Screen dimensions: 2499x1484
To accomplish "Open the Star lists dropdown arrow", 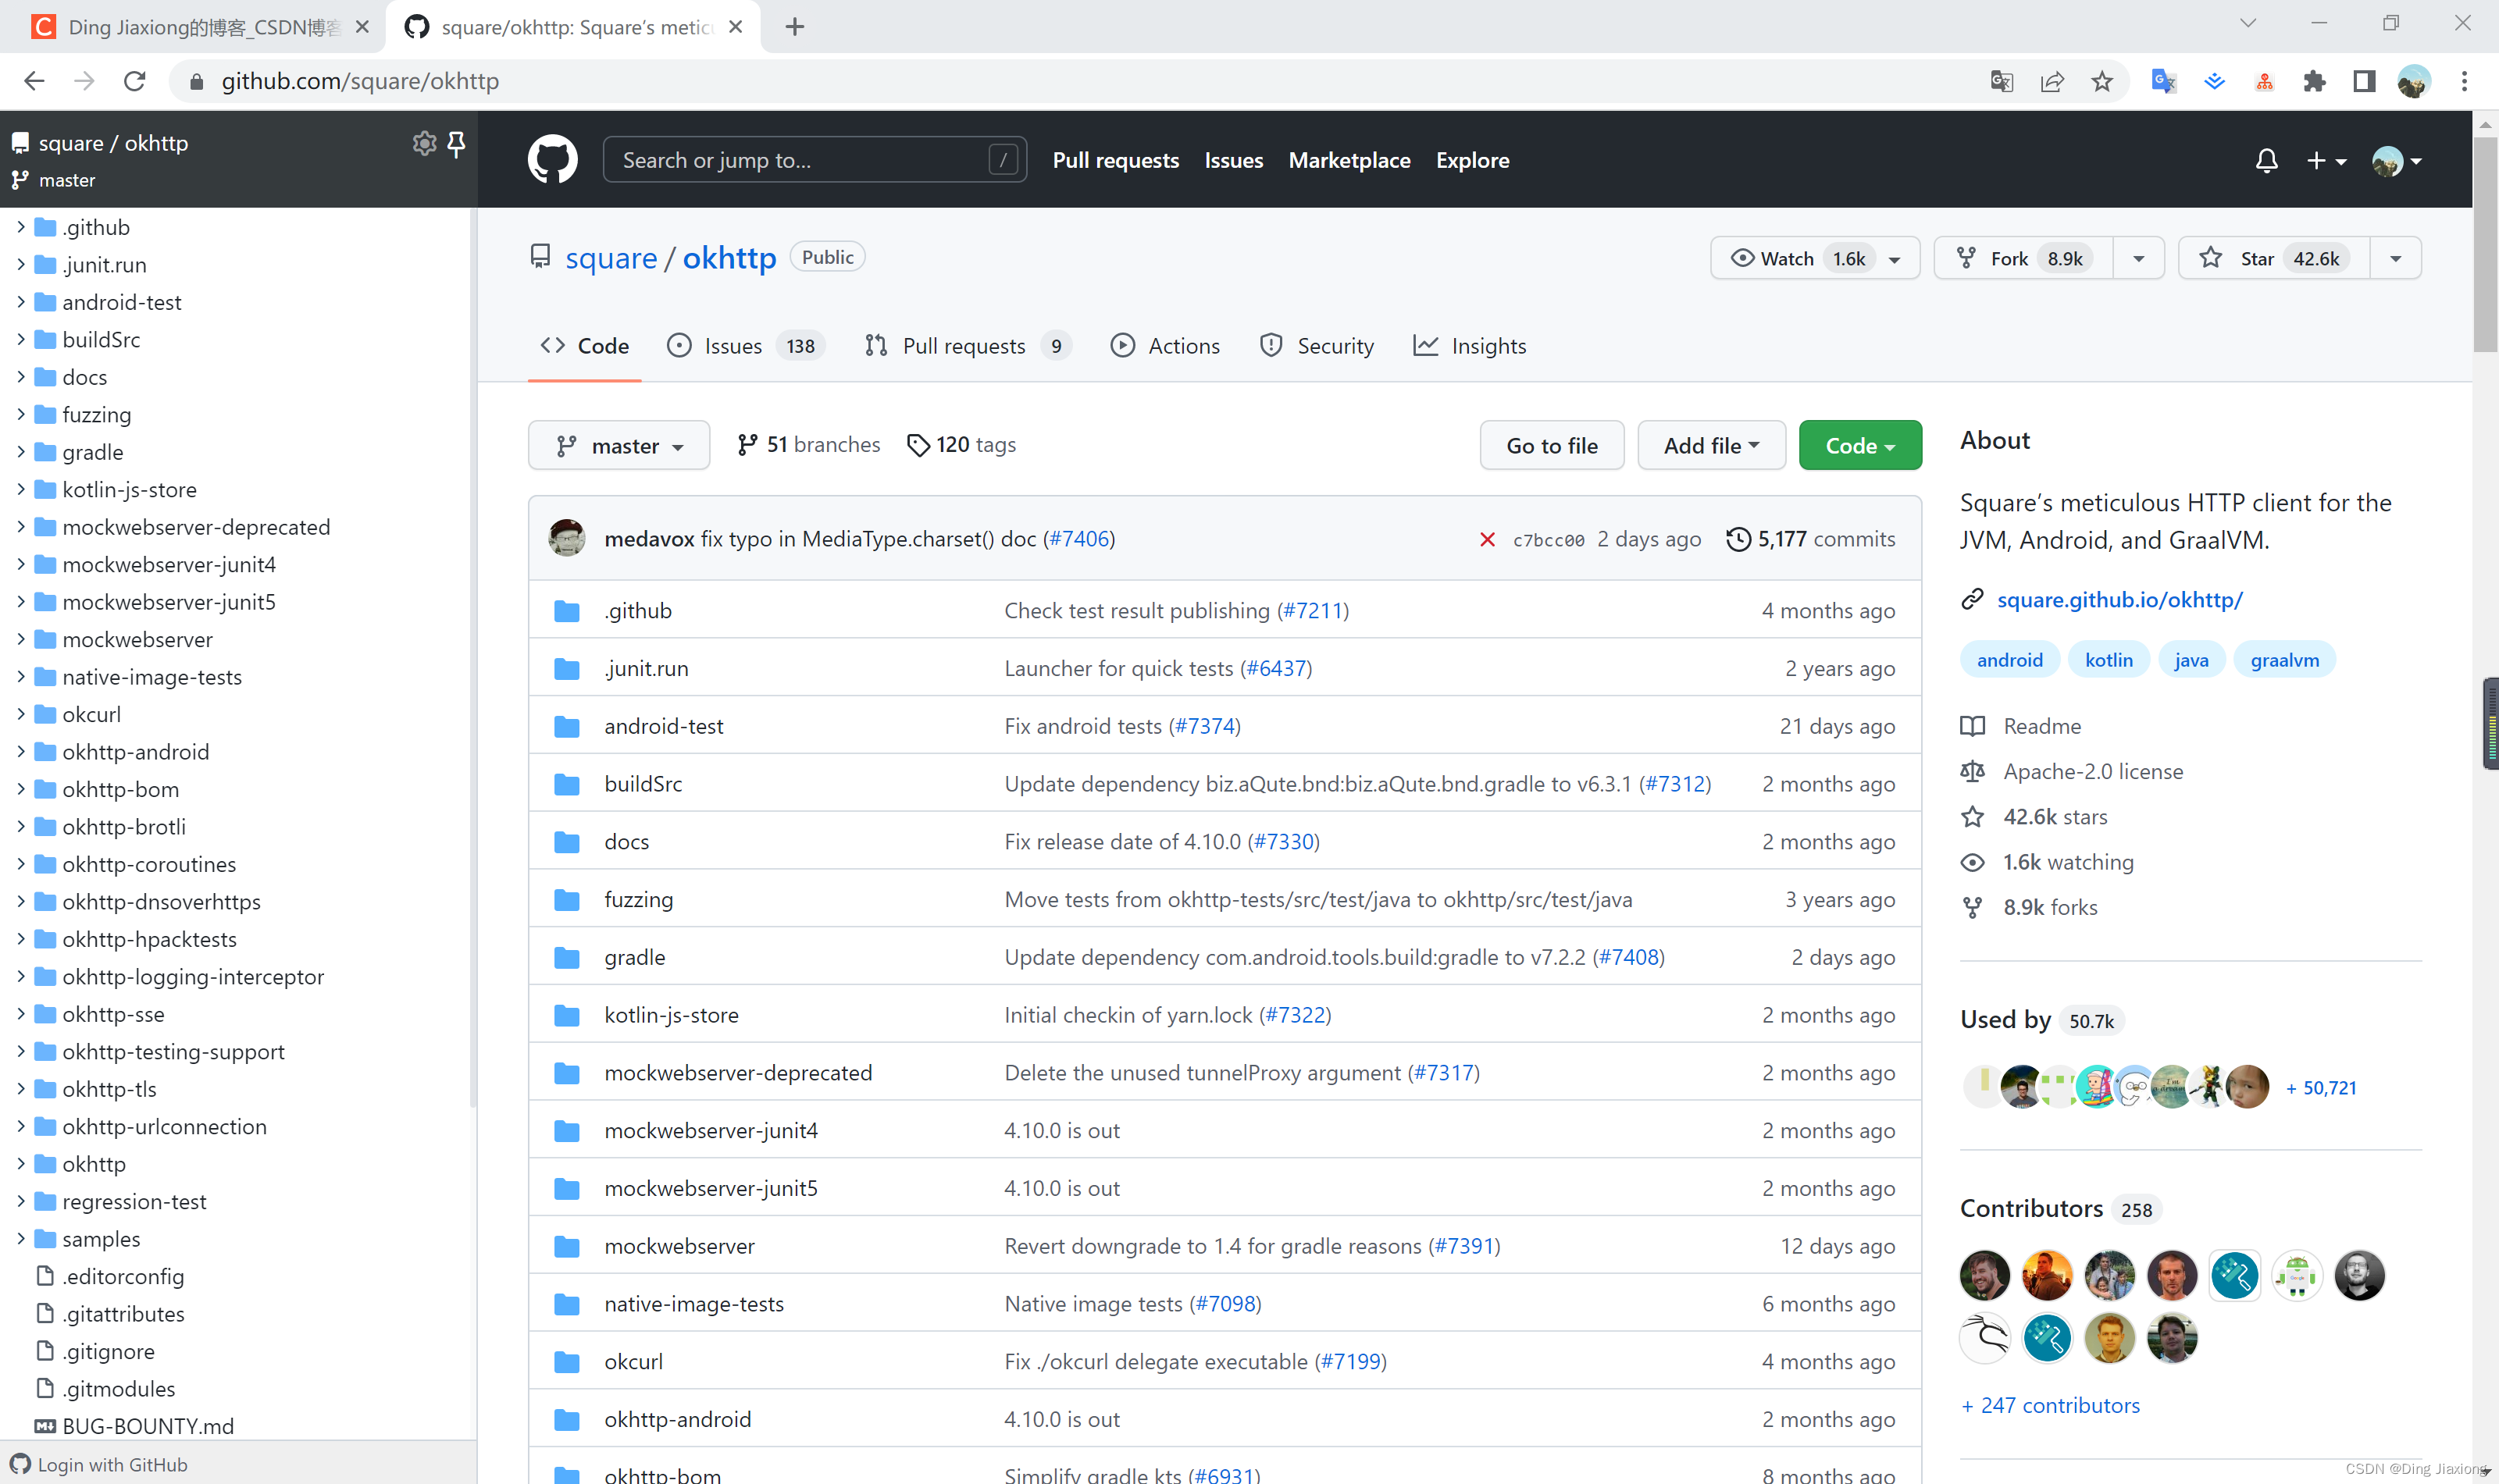I will click(x=2396, y=259).
